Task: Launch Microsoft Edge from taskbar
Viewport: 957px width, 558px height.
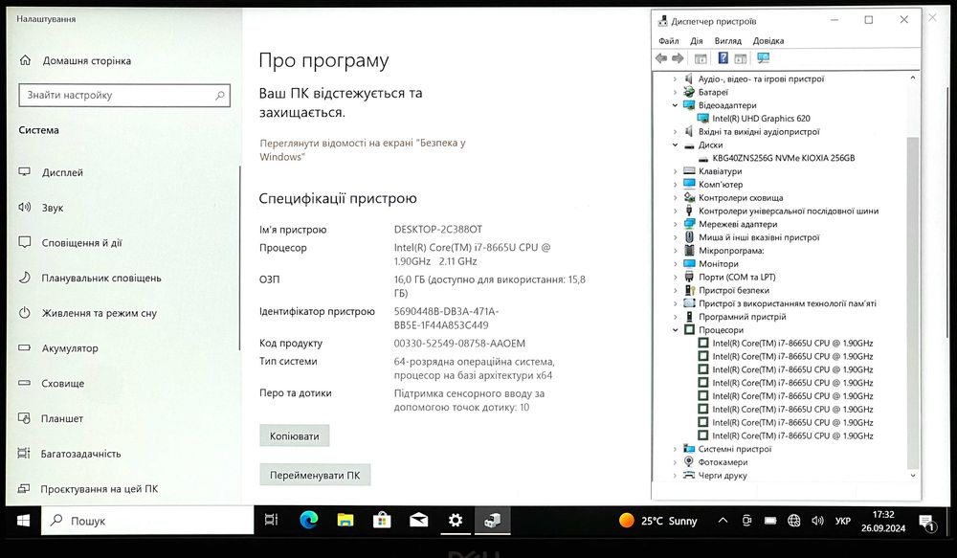Action: [309, 520]
